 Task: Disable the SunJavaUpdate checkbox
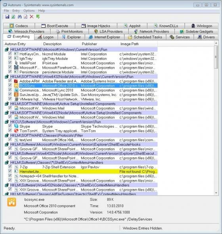[10, 94]
